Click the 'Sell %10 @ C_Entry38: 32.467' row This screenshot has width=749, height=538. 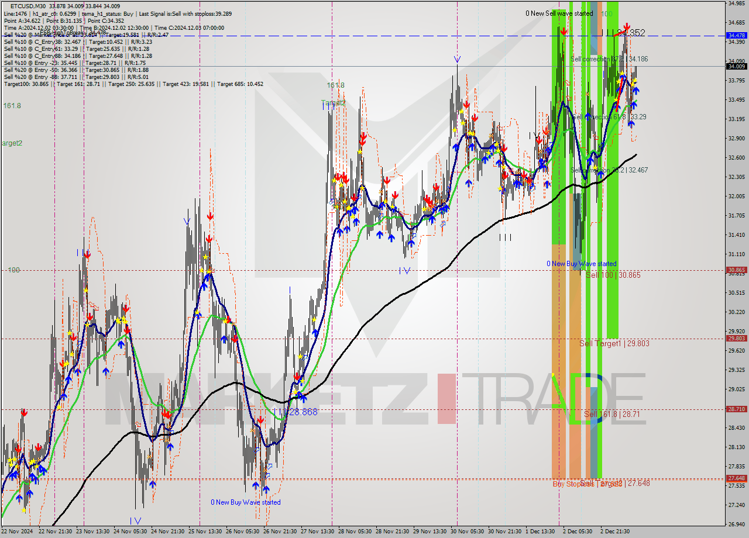(78, 42)
